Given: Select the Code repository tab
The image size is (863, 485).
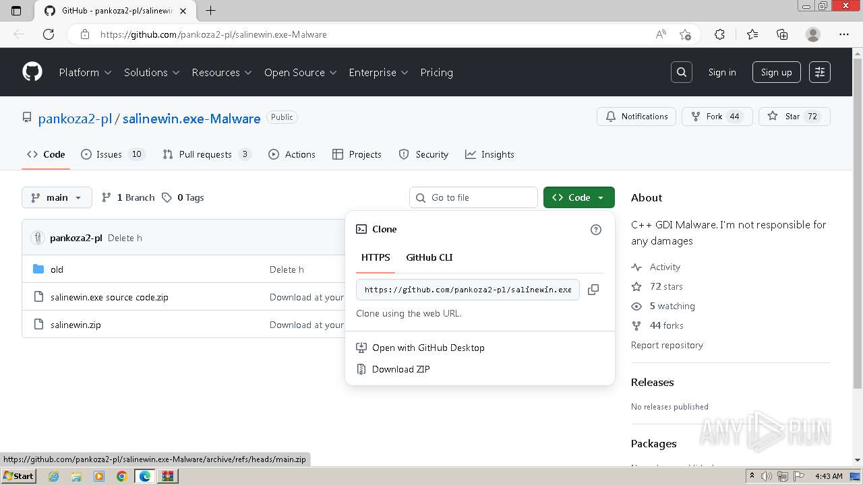Looking at the screenshot, I should [46, 154].
